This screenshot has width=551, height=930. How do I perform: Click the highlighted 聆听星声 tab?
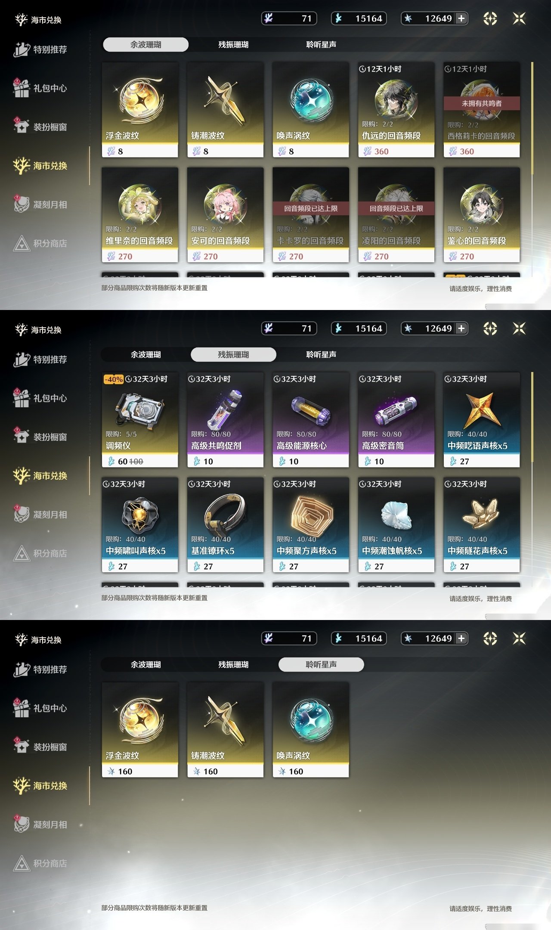[321, 664]
